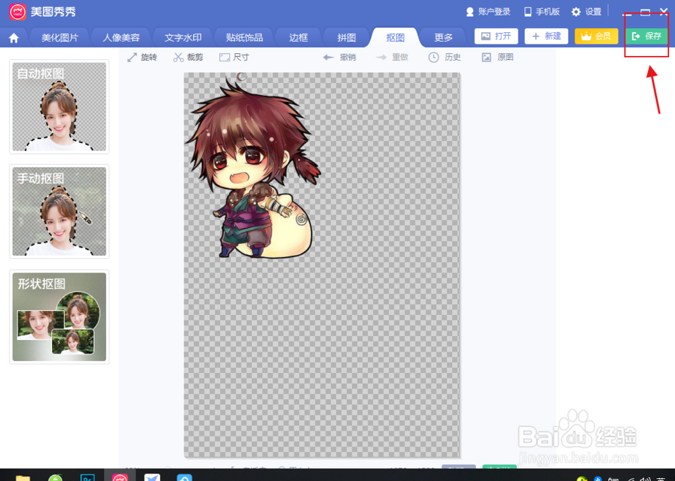Open 设置 settings gear

tap(587, 11)
